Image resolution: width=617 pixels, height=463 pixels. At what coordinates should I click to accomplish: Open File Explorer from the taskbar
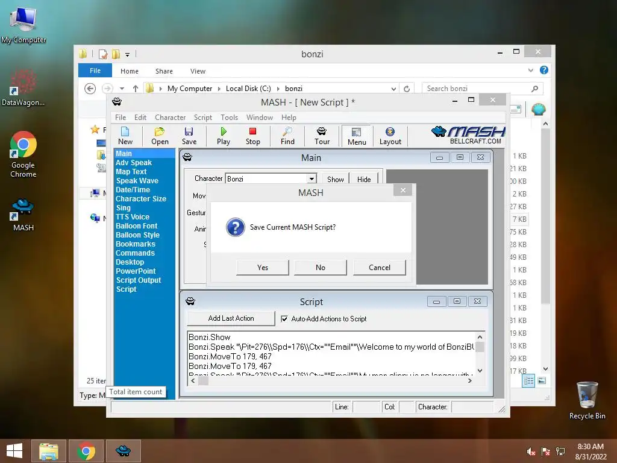pos(49,451)
